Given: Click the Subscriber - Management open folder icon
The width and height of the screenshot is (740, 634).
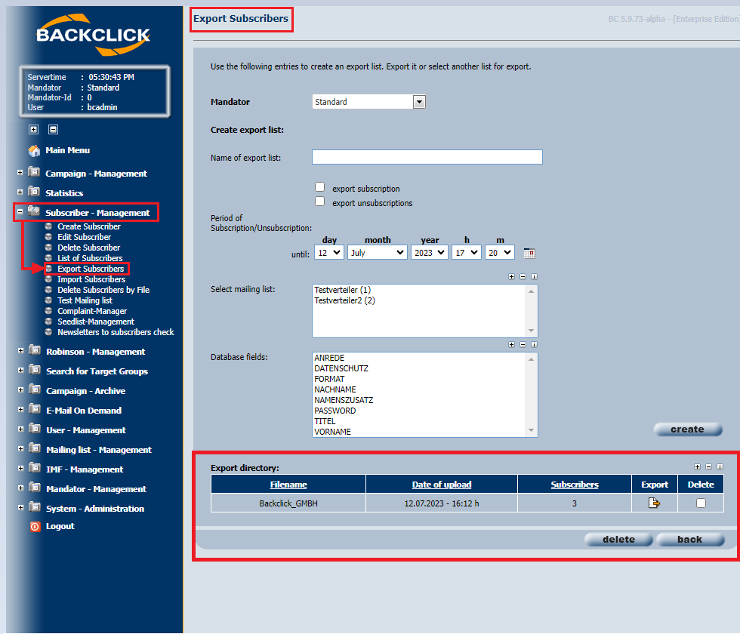Looking at the screenshot, I should 34,211.
